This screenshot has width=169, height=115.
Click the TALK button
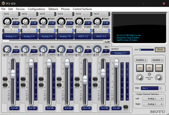(x=140, y=68)
